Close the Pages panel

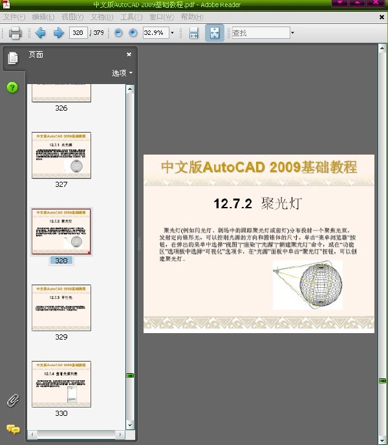(x=129, y=54)
